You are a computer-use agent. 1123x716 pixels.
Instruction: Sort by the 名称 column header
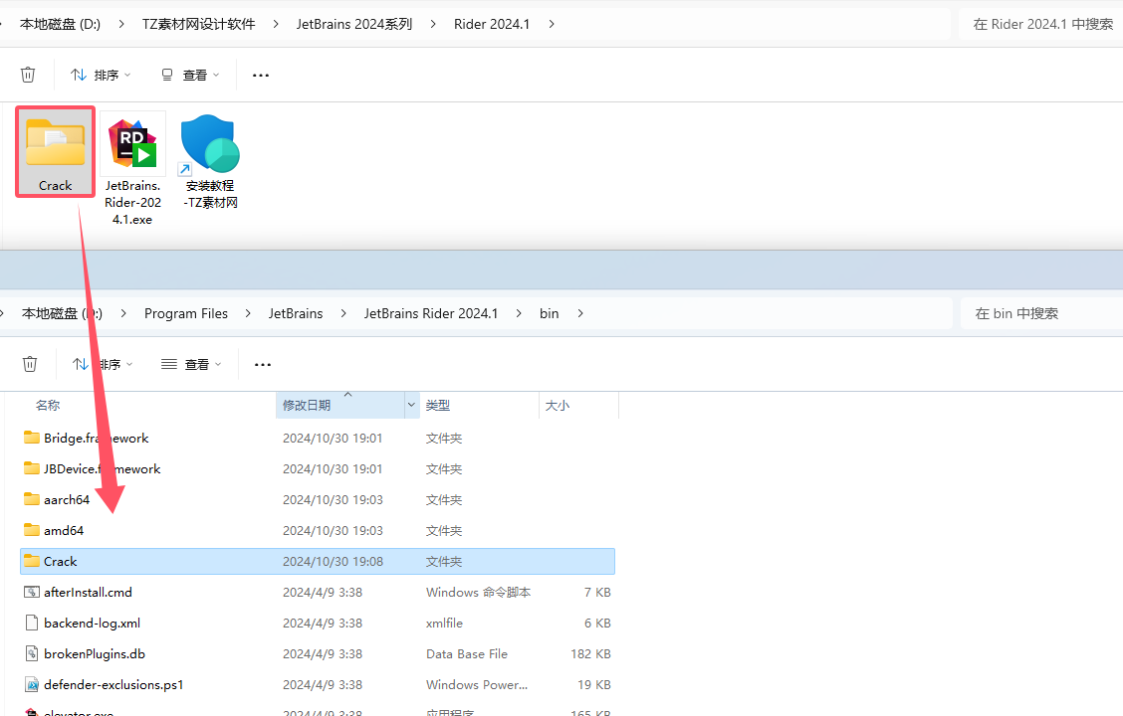[48, 406]
